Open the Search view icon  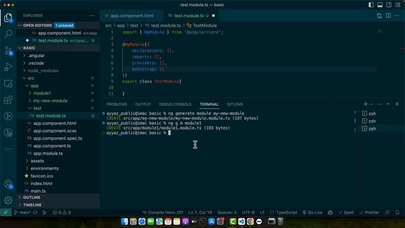(x=8, y=34)
